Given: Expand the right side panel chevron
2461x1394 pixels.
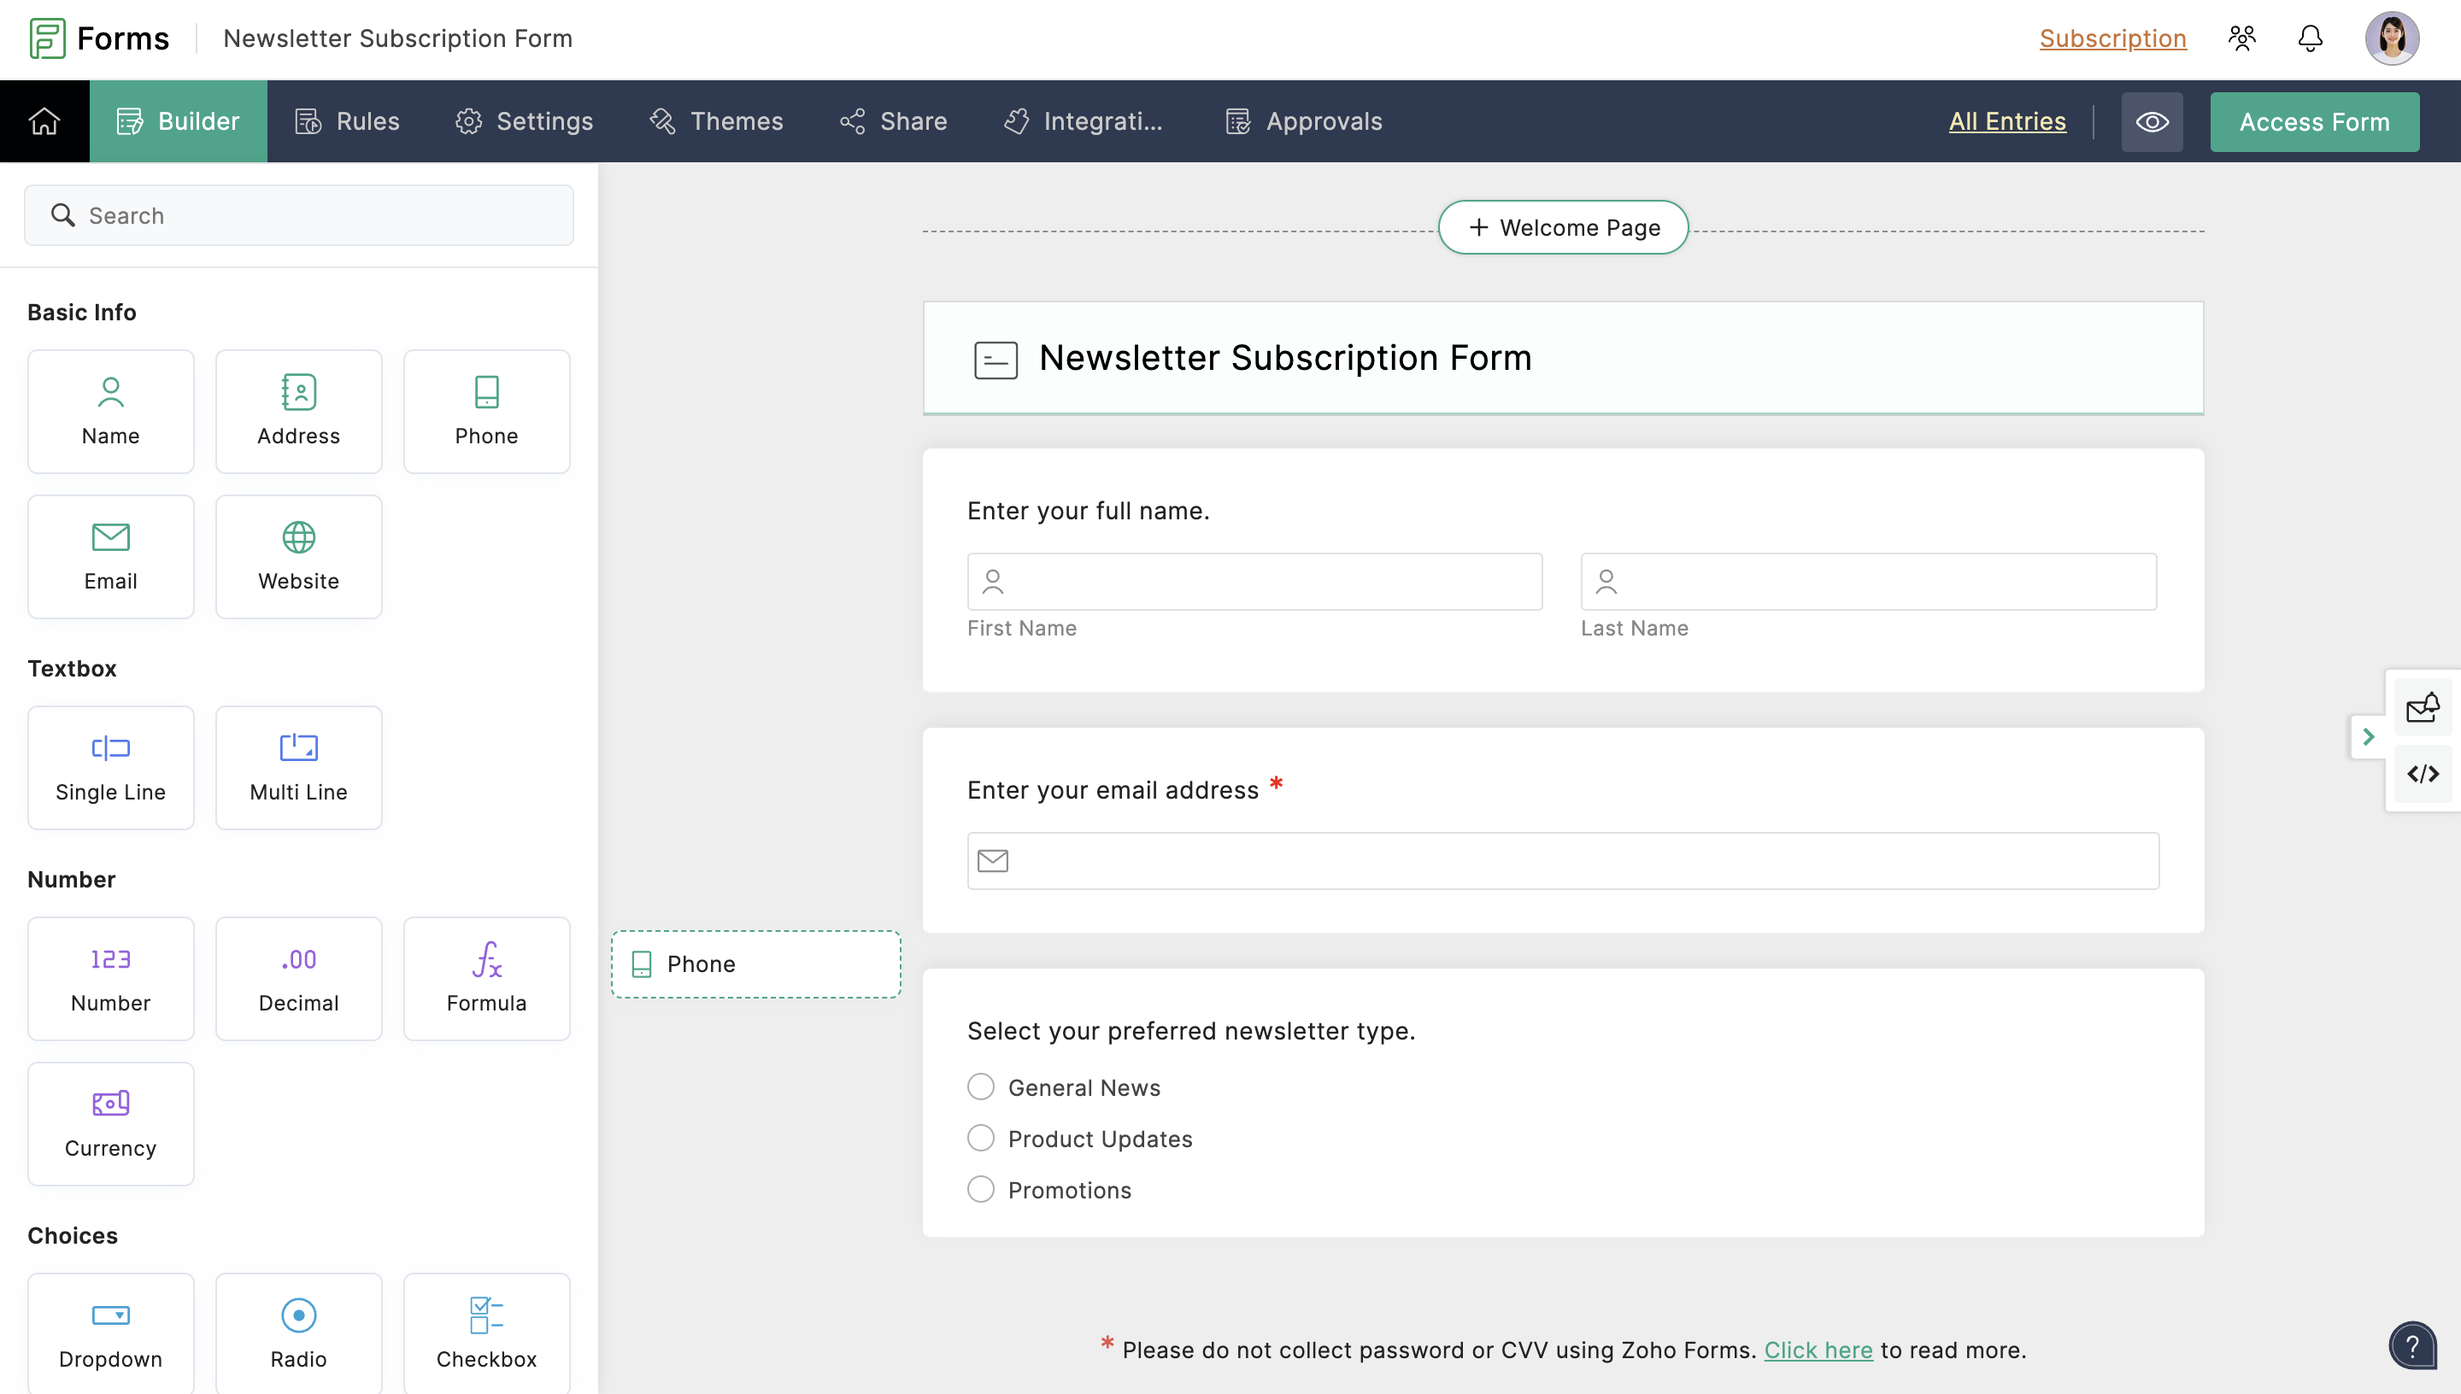Looking at the screenshot, I should tap(2368, 736).
